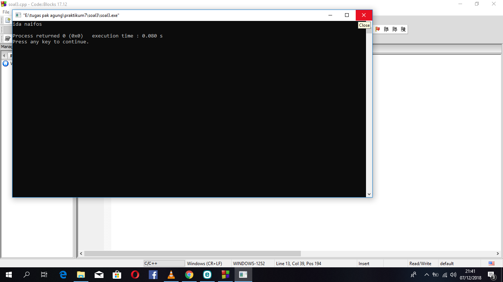Launch Microsoft Edge from the taskbar
Image resolution: width=503 pixels, height=282 pixels.
(63, 275)
